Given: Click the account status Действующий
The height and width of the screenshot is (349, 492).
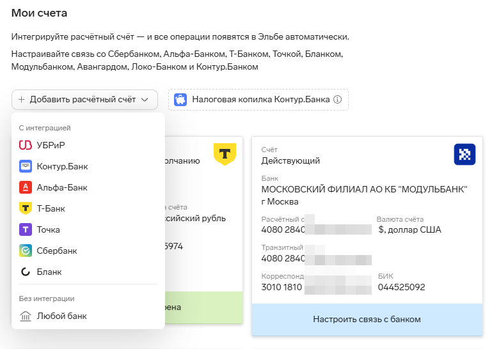Looking at the screenshot, I should (290, 161).
